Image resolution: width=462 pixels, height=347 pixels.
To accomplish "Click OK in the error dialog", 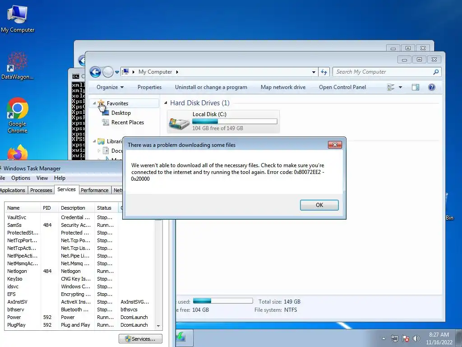I will coord(319,205).
